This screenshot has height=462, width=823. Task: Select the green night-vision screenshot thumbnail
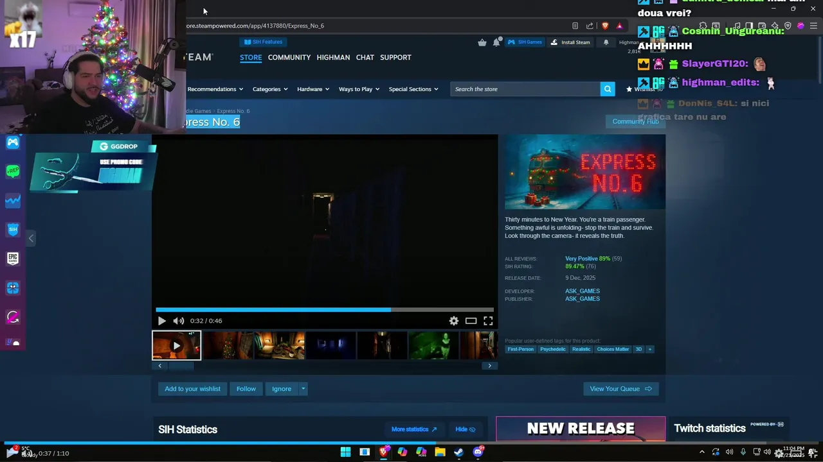[x=433, y=345]
